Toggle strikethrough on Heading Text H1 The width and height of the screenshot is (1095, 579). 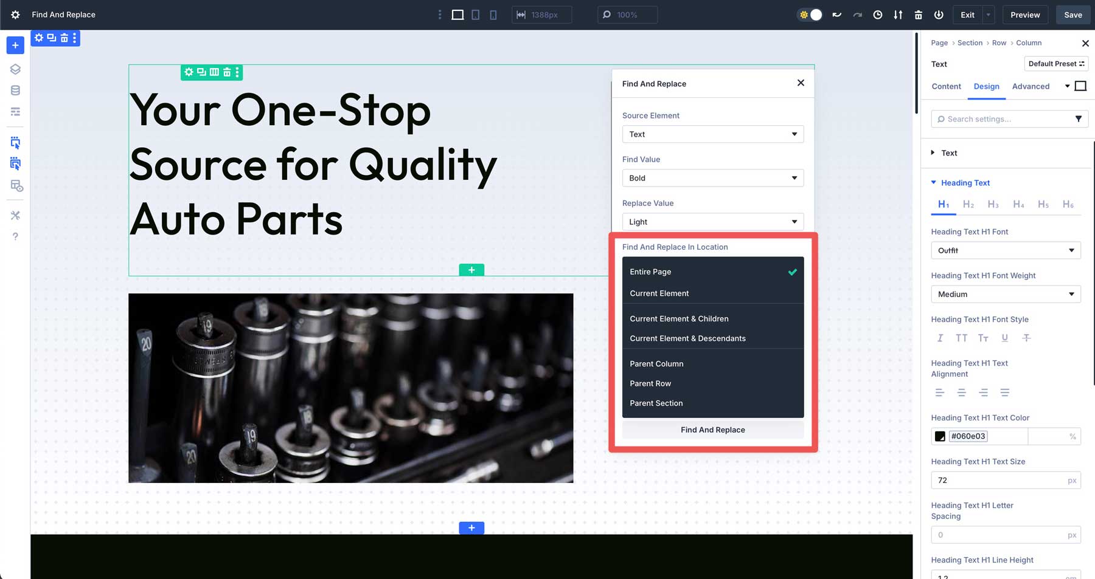(x=1027, y=338)
